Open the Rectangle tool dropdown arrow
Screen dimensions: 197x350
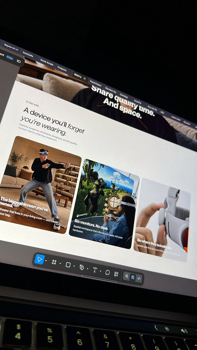coord(74,266)
